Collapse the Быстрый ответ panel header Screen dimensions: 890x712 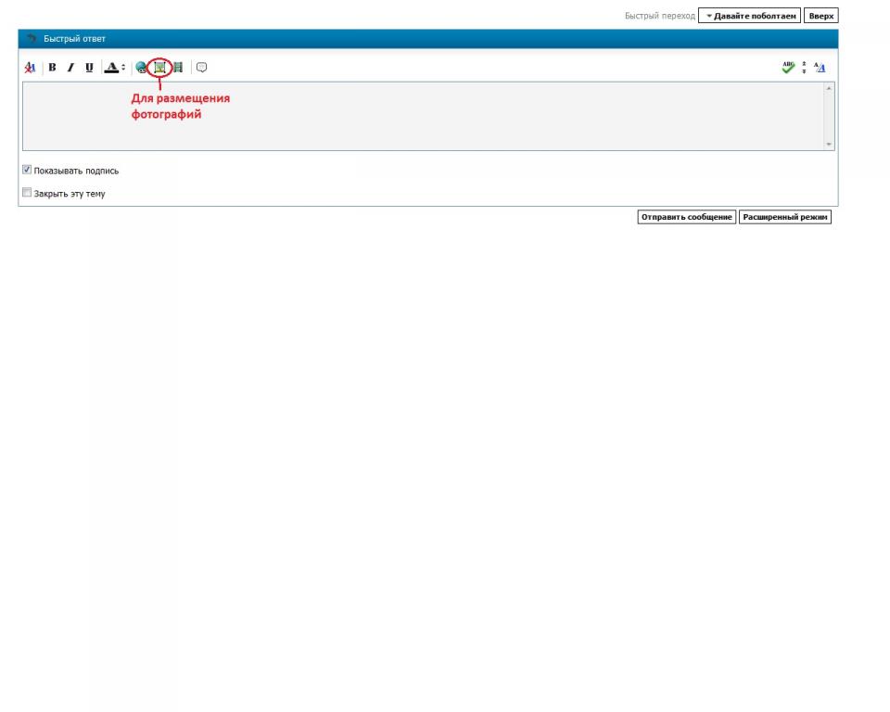point(32,39)
